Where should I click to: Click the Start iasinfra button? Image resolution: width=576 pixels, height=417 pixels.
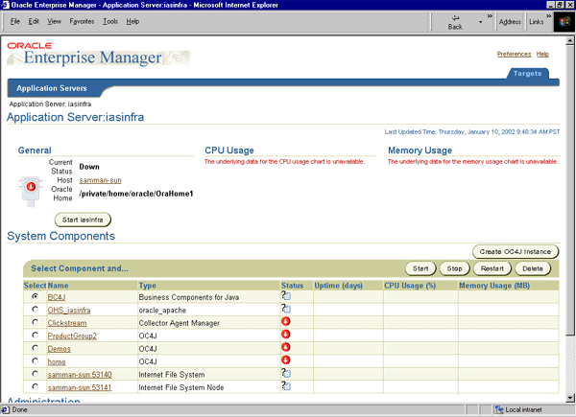click(83, 220)
